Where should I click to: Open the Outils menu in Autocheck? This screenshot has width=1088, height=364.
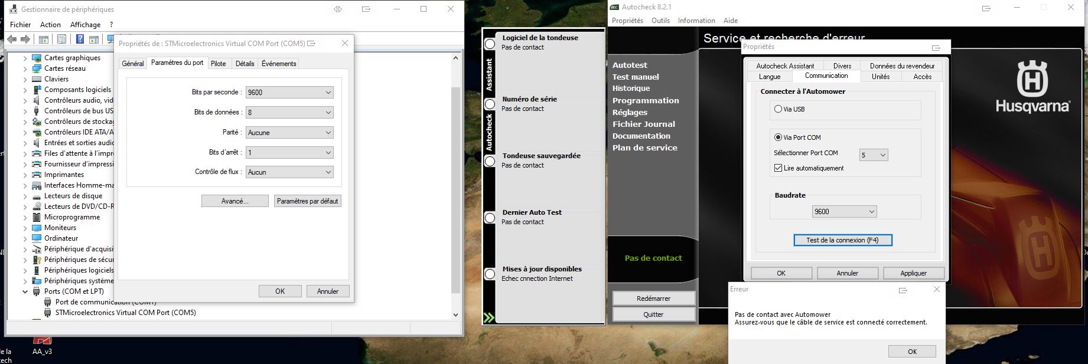(x=660, y=21)
